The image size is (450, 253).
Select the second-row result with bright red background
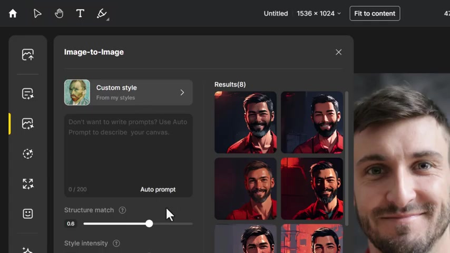coord(312,189)
